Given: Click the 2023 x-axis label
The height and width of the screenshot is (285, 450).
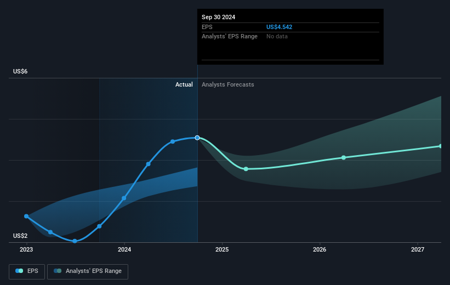Looking at the screenshot, I should (x=26, y=249).
